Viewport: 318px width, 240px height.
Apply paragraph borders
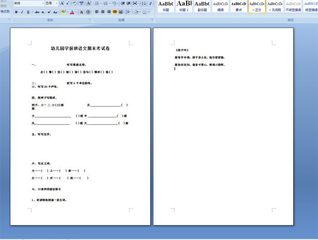coord(144,12)
